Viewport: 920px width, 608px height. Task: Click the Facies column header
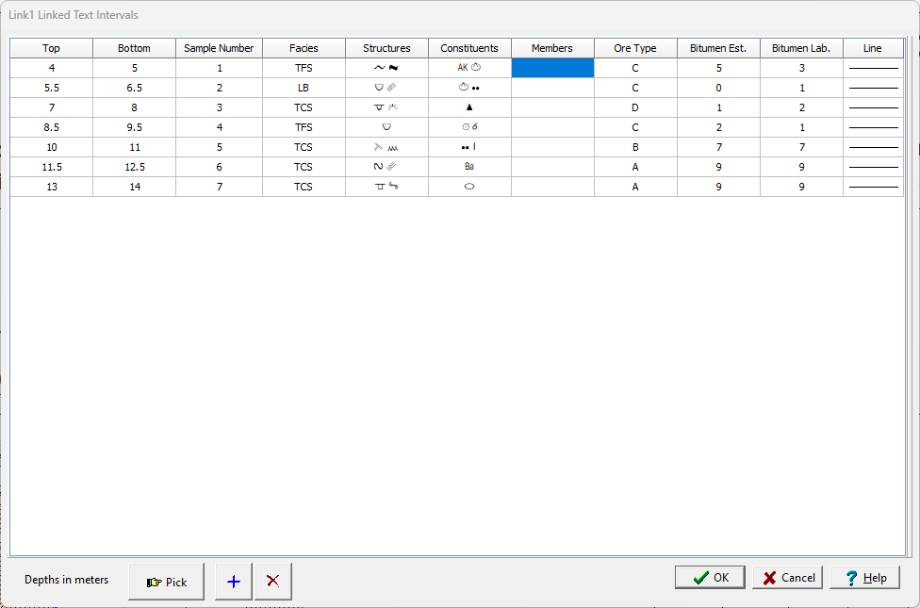pyautogui.click(x=304, y=48)
